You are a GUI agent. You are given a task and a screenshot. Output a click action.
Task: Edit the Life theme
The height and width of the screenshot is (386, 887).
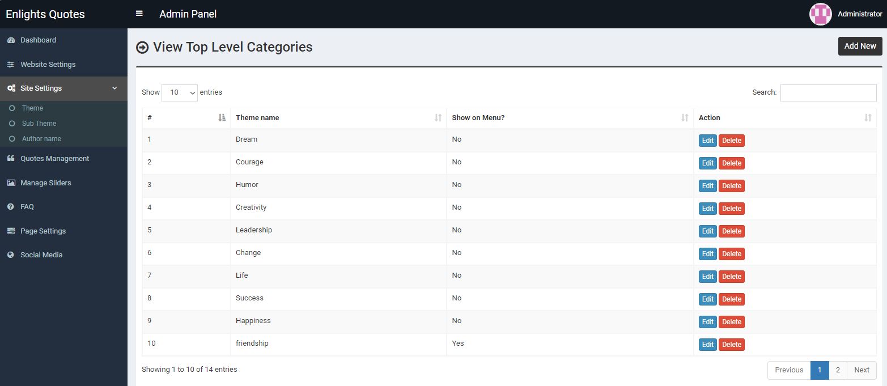coord(708,277)
